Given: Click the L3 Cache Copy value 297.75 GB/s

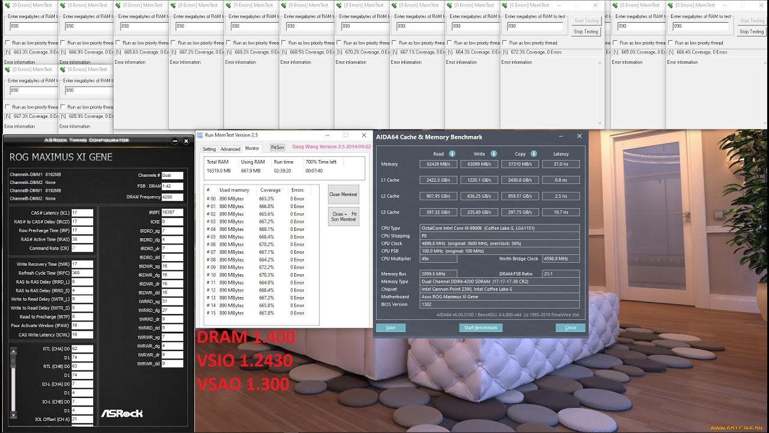Looking at the screenshot, I should [520, 212].
